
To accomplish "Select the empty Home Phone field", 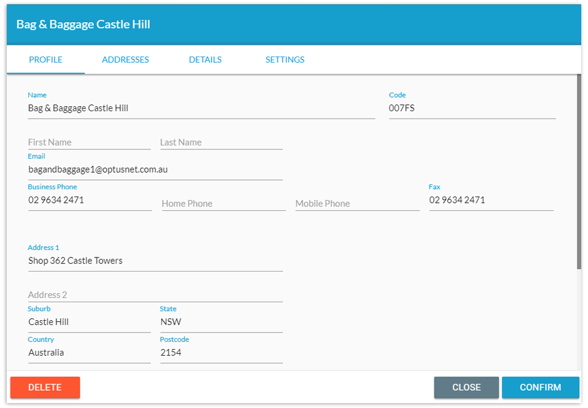I will pyautogui.click(x=224, y=203).
